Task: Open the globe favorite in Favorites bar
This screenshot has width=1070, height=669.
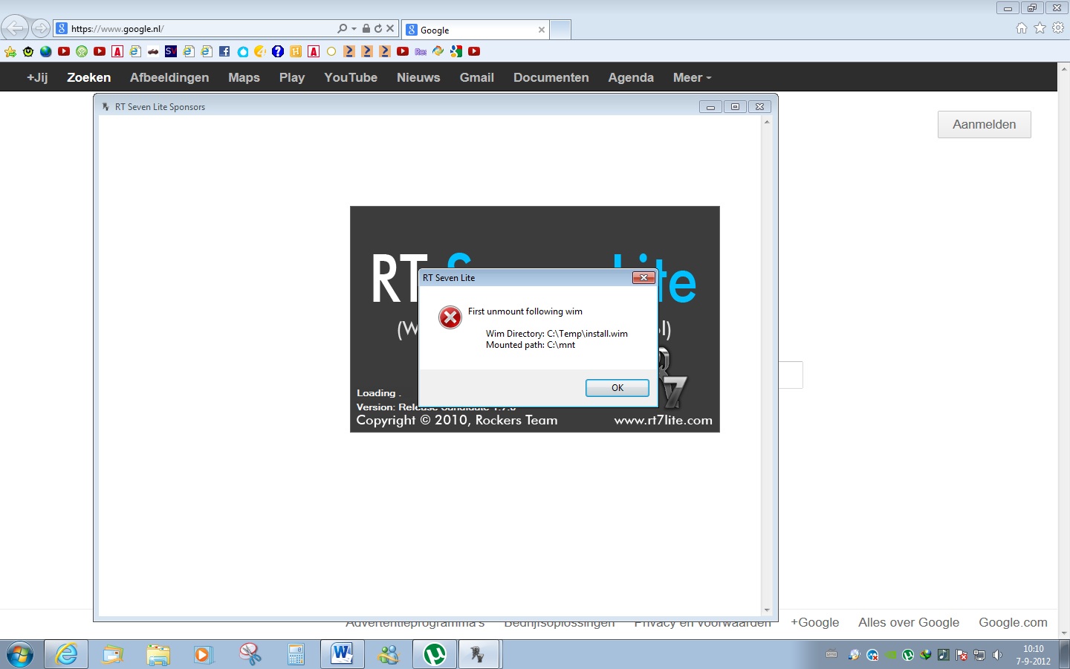Action: (46, 51)
